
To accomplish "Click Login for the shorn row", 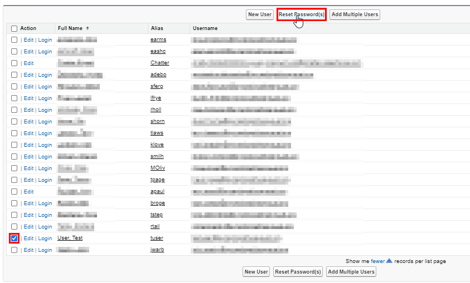I will (x=45, y=122).
